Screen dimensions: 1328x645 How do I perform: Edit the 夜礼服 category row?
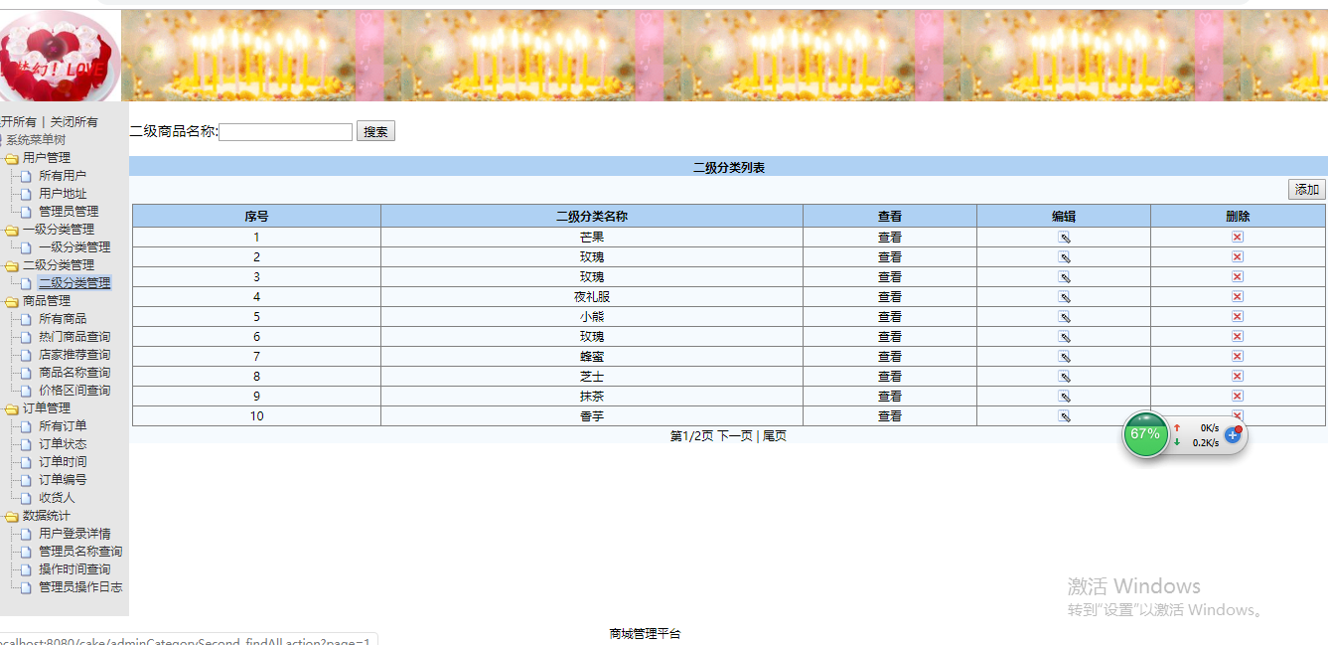[1064, 297]
